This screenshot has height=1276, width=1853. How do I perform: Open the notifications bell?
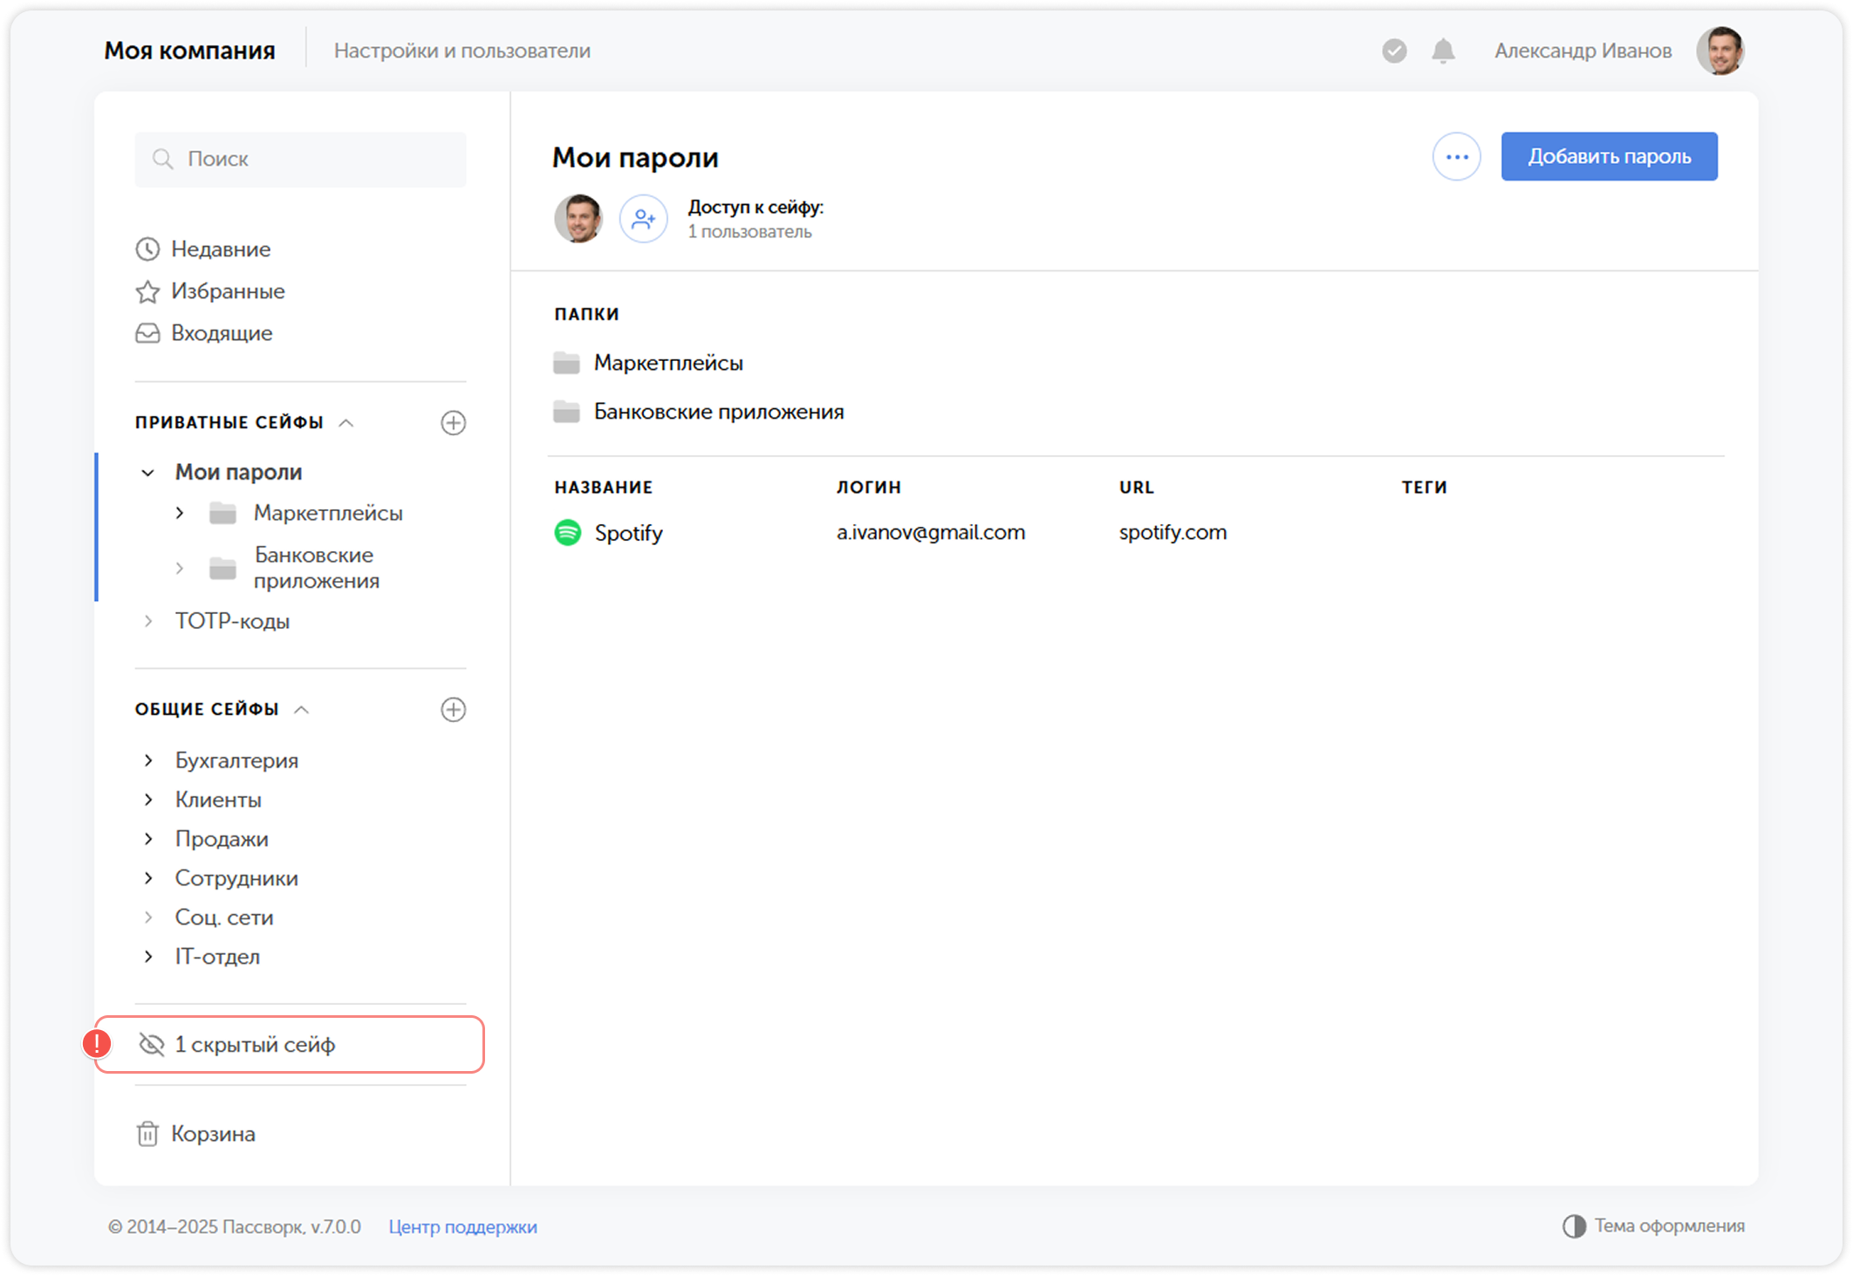coord(1443,51)
